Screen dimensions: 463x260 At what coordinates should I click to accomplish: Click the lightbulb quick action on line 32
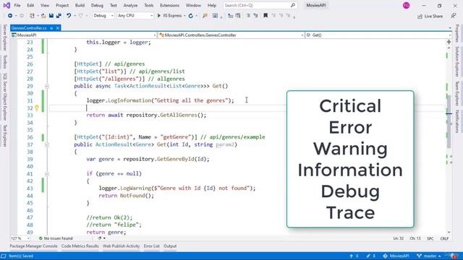tap(37, 108)
